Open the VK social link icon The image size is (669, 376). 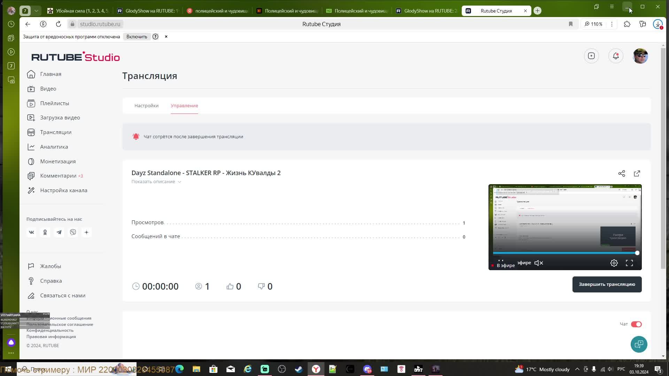(x=31, y=232)
